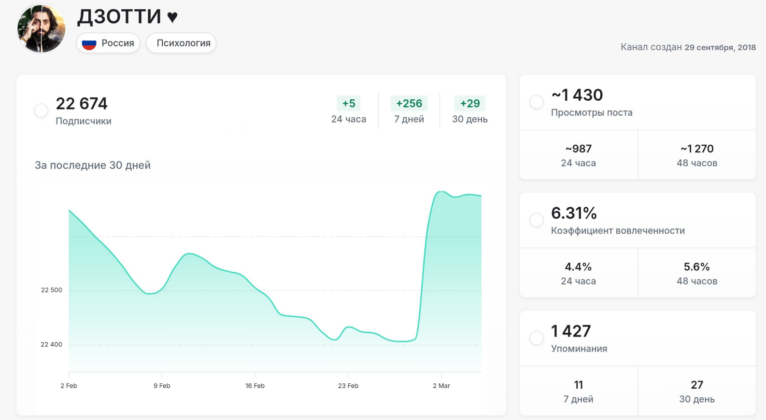Click the +29 thirty-day growth badge
Image resolution: width=766 pixels, height=420 pixels.
(x=470, y=104)
